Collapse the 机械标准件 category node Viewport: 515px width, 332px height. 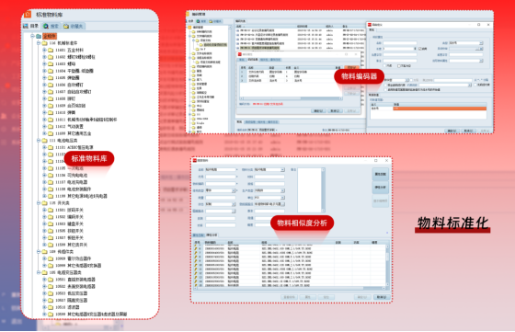pyautogui.click(x=39, y=43)
